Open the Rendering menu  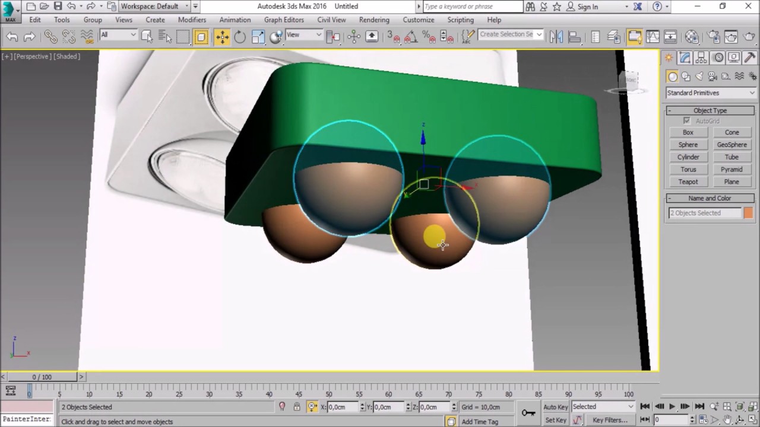[x=374, y=20]
